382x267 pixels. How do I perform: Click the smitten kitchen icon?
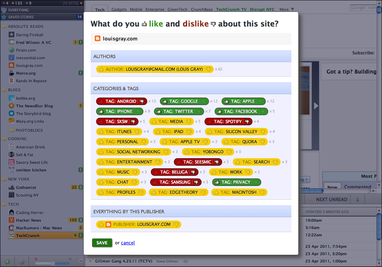(x=12, y=170)
